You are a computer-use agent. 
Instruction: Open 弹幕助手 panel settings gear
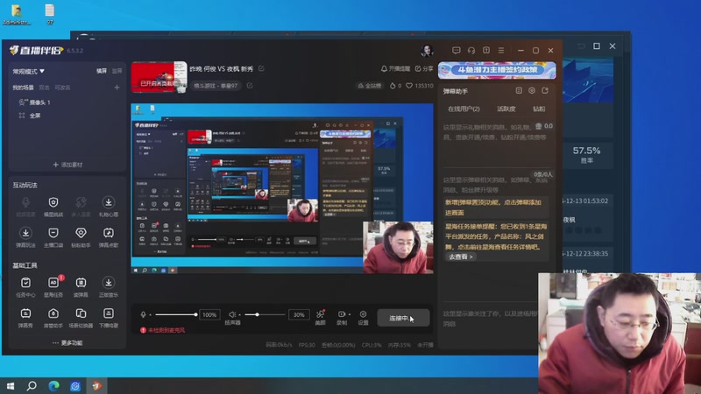click(x=532, y=91)
